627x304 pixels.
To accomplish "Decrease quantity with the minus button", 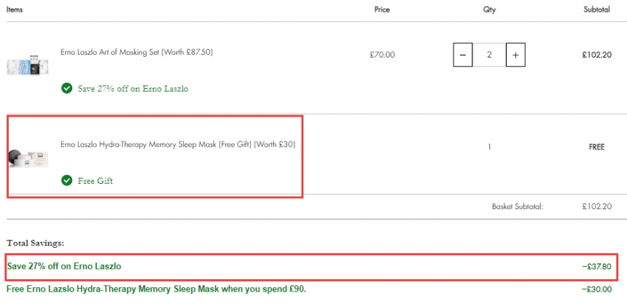I will tap(463, 55).
